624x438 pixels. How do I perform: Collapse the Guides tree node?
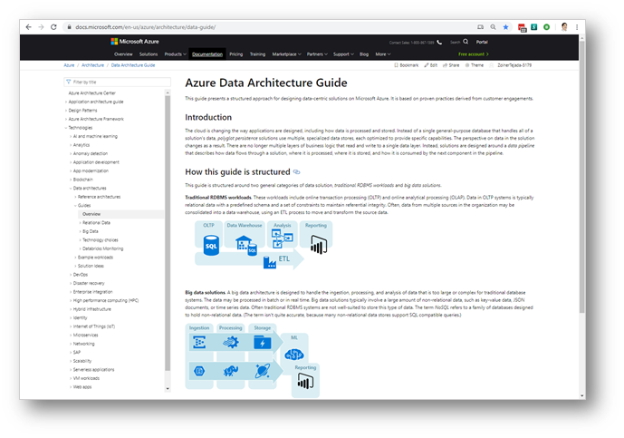(x=75, y=206)
